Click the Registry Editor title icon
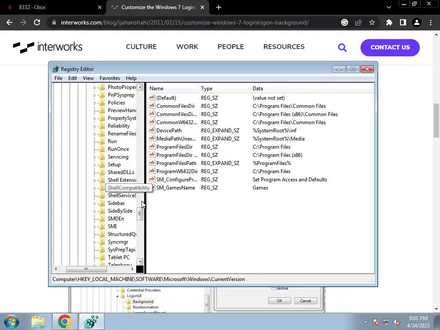Image resolution: width=440 pixels, height=330 pixels. (x=56, y=69)
